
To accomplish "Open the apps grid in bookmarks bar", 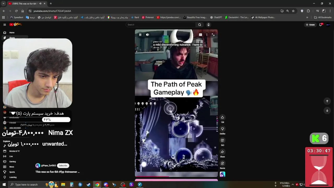I will pyautogui.click(x=3, y=17).
